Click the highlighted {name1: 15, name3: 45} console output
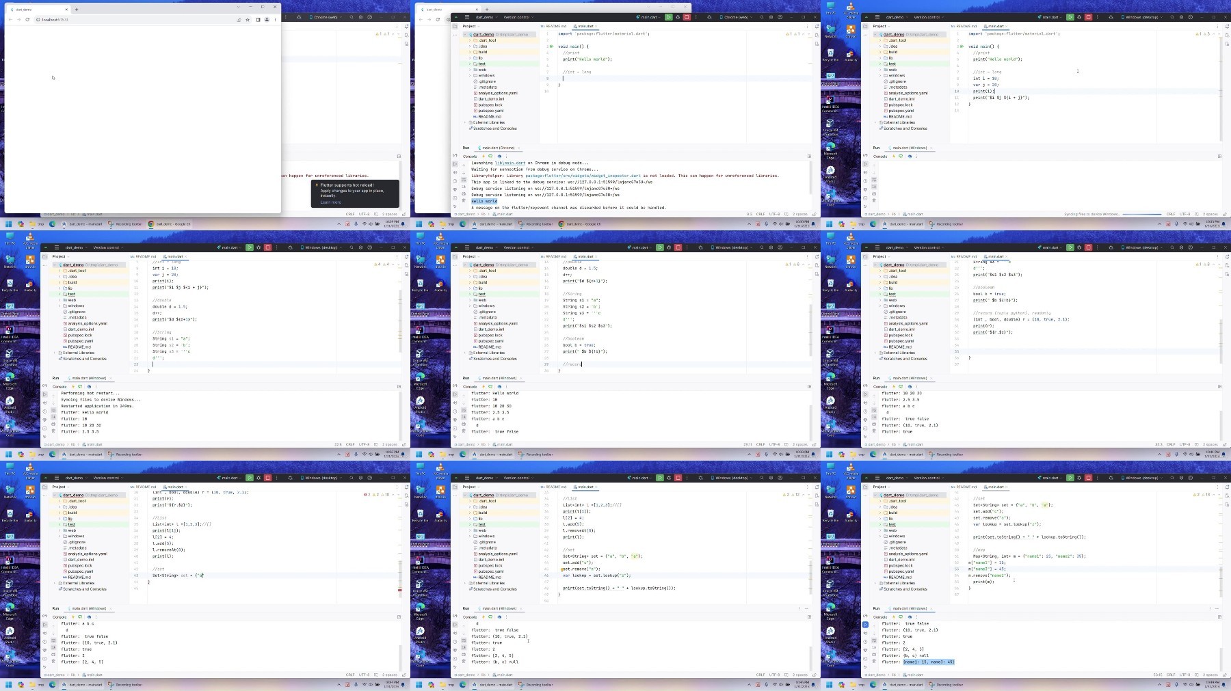The height and width of the screenshot is (691, 1231). [x=929, y=662]
